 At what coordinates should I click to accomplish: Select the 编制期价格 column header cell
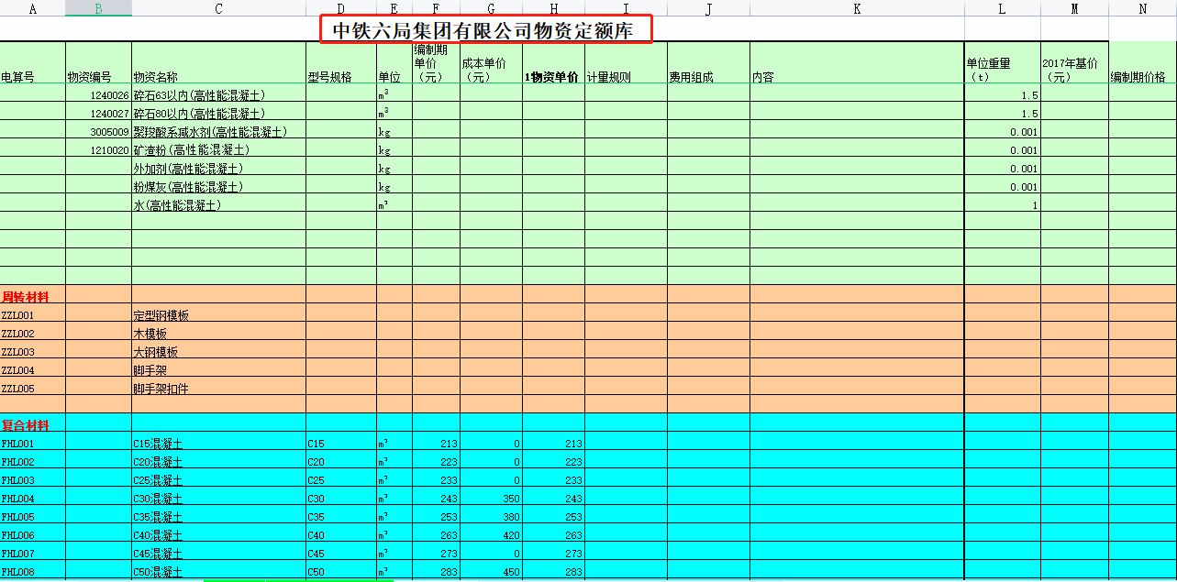(x=1142, y=65)
